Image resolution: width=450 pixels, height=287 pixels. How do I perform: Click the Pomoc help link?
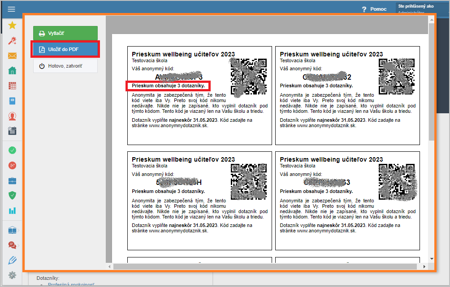click(378, 9)
